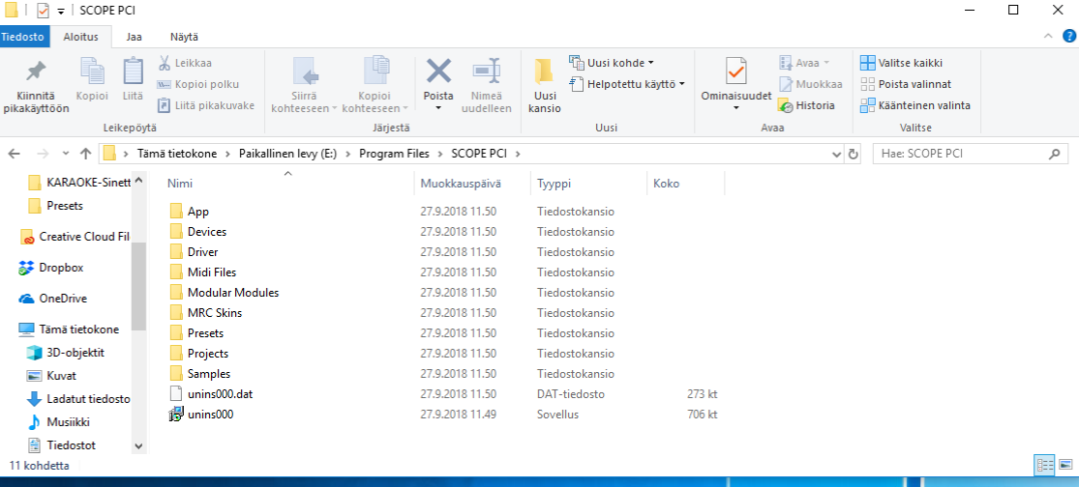Switch to large thumbnails view toggle
Screen dimensions: 1079x487
click(1064, 465)
